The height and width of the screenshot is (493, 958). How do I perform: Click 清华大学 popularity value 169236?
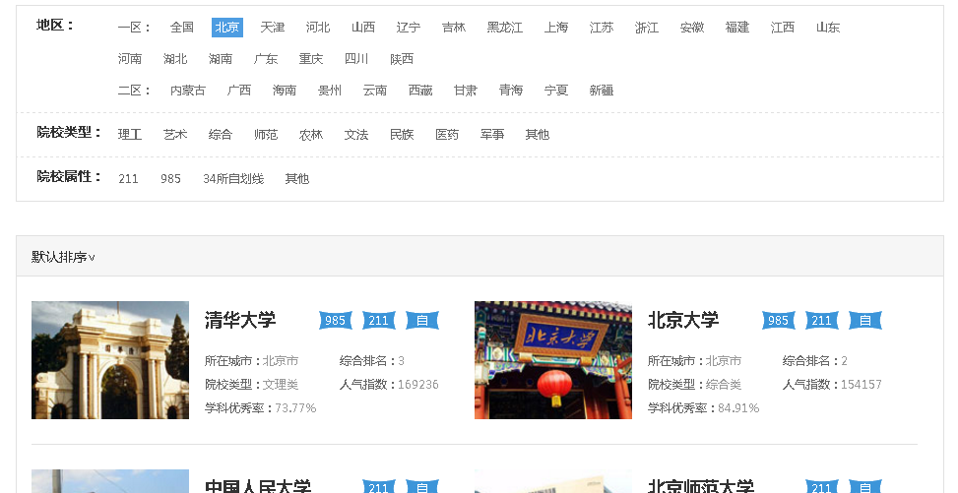(x=417, y=384)
